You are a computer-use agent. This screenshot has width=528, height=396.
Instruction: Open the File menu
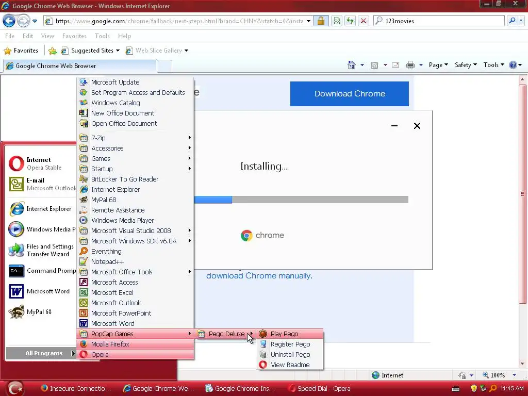pyautogui.click(x=9, y=36)
